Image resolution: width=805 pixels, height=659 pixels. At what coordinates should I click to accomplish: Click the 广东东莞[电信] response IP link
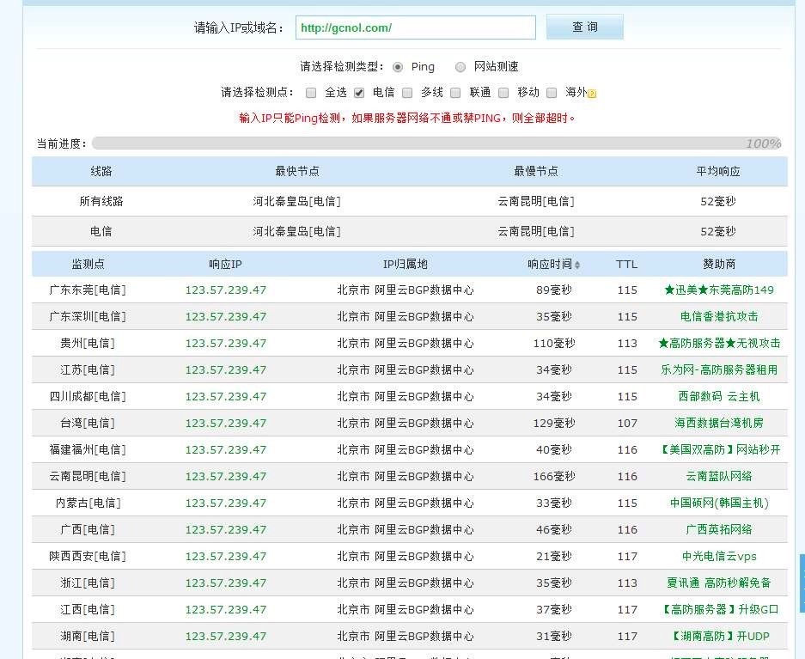pyautogui.click(x=226, y=290)
